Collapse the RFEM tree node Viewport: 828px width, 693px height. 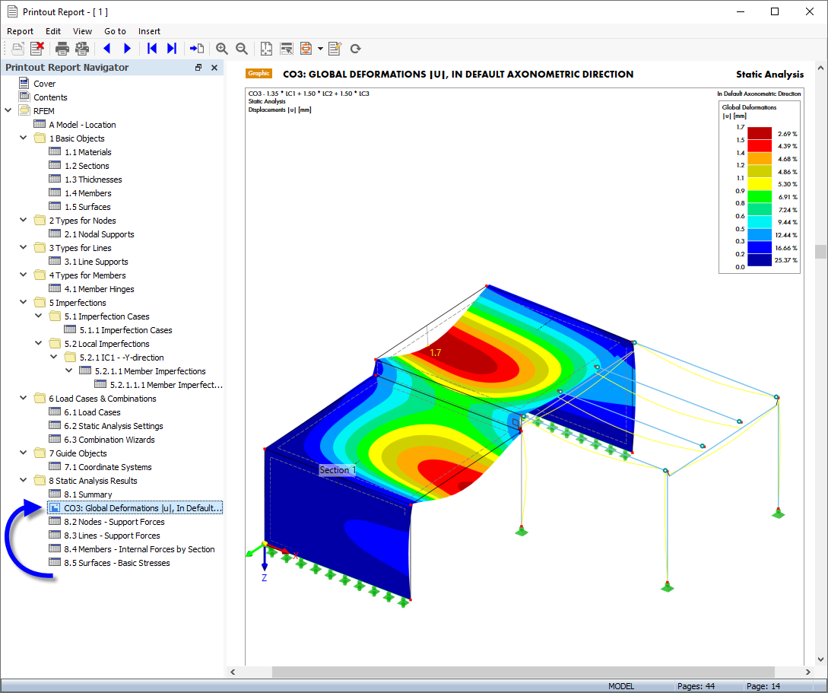tap(8, 111)
